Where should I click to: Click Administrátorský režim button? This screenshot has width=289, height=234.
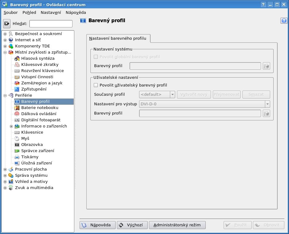(177, 225)
